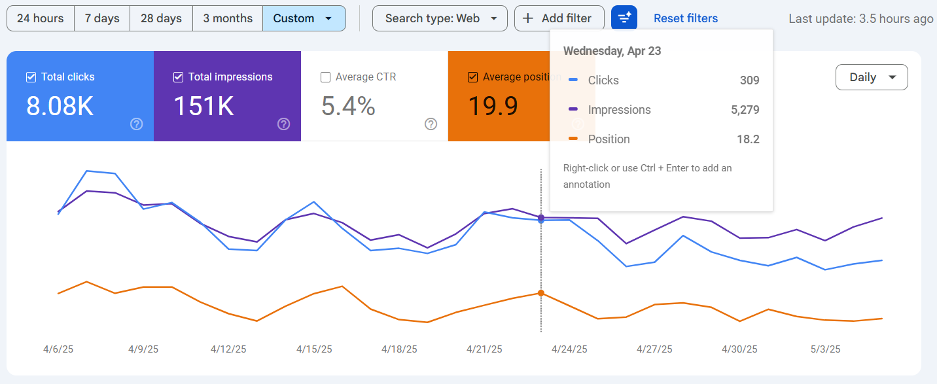The image size is (937, 384).
Task: Click the Wednesday, Apr 23 tooltip heading
Action: [x=612, y=51]
